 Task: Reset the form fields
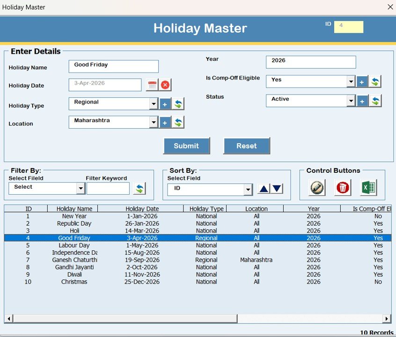click(x=247, y=146)
